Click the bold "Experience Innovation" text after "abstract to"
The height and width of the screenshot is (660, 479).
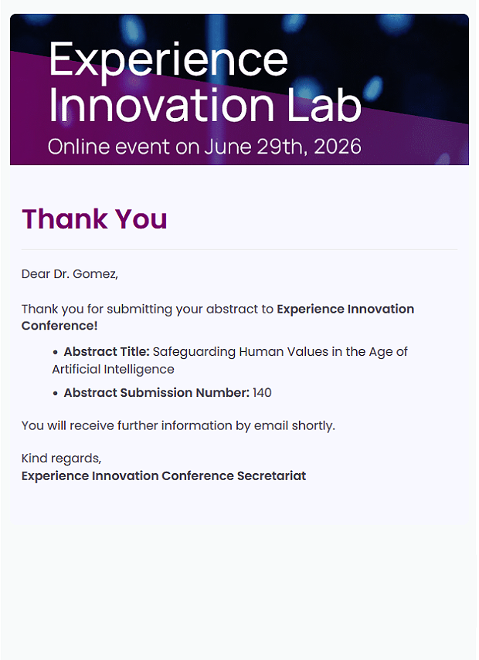pos(345,310)
